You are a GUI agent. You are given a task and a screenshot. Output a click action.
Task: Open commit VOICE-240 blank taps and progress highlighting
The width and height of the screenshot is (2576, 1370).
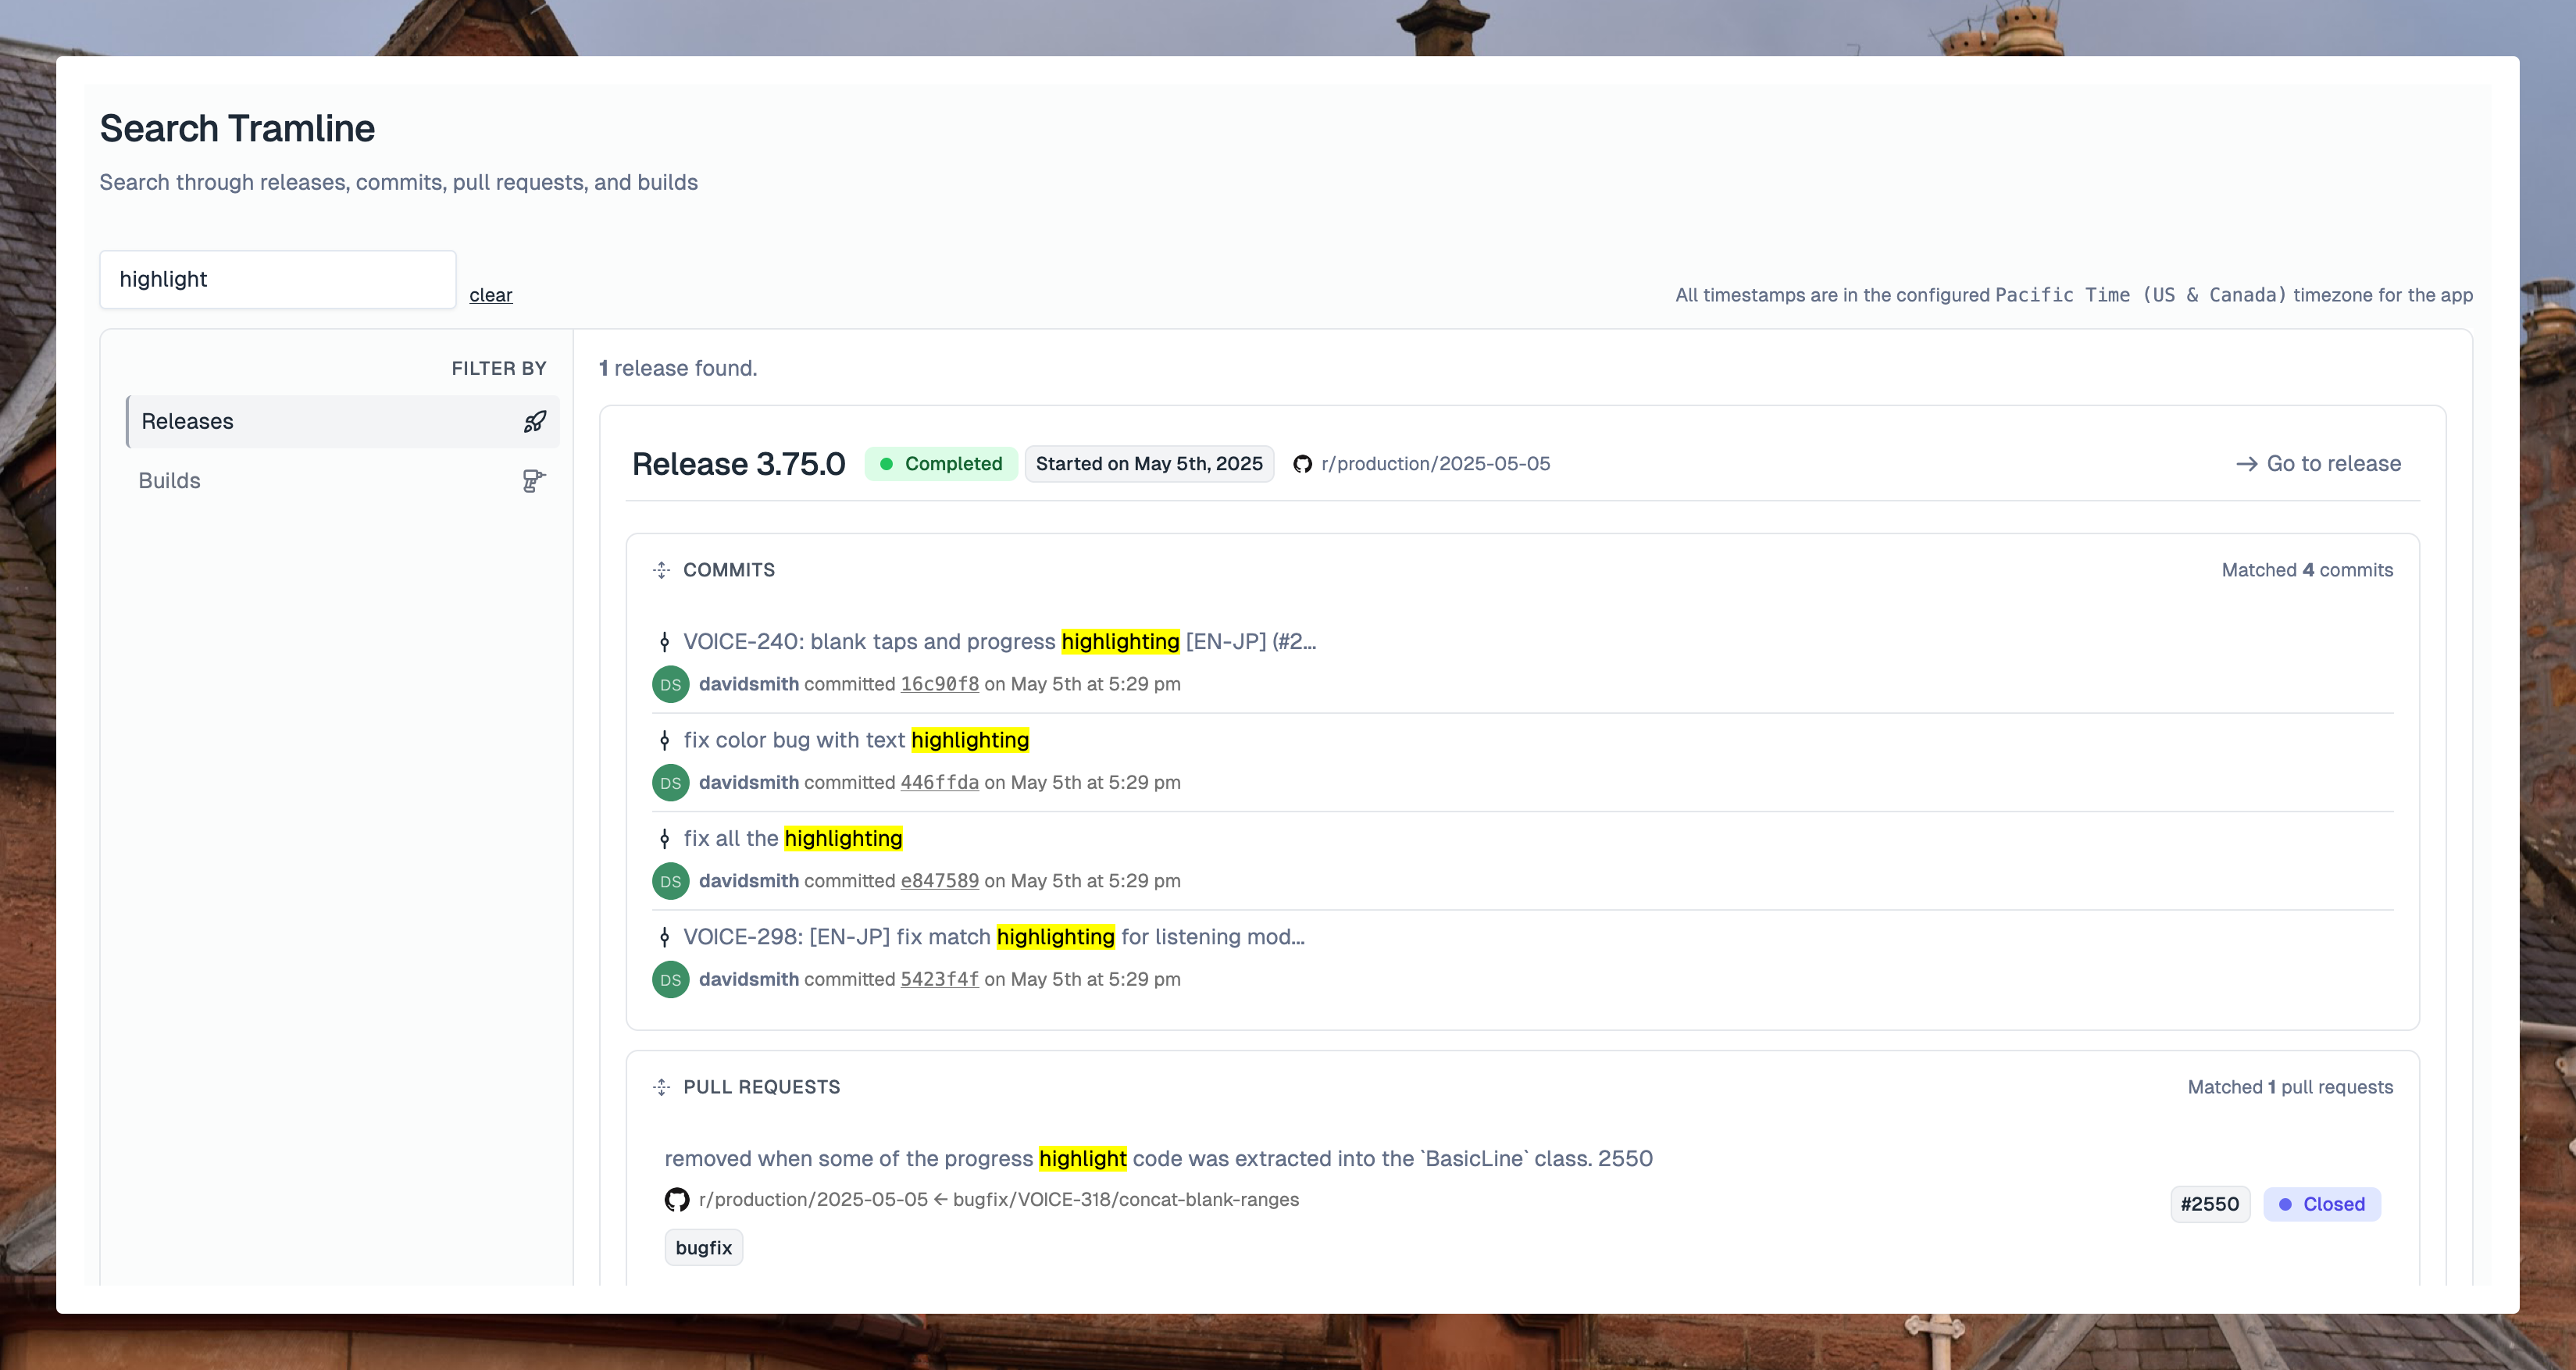999,641
